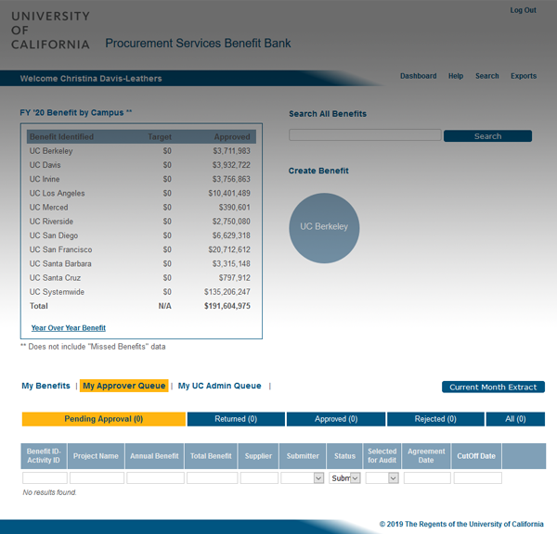Screen dimensions: 557x534
Task: Click the Current Month Extract button
Action: (493, 388)
